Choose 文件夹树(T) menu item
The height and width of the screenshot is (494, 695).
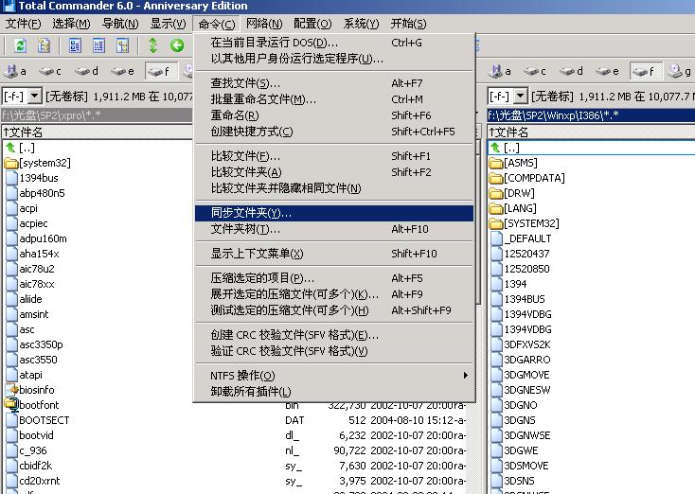click(x=334, y=229)
